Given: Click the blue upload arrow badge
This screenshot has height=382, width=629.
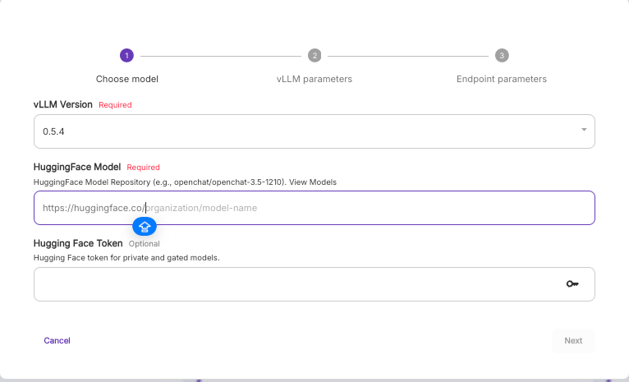Looking at the screenshot, I should coord(145,227).
